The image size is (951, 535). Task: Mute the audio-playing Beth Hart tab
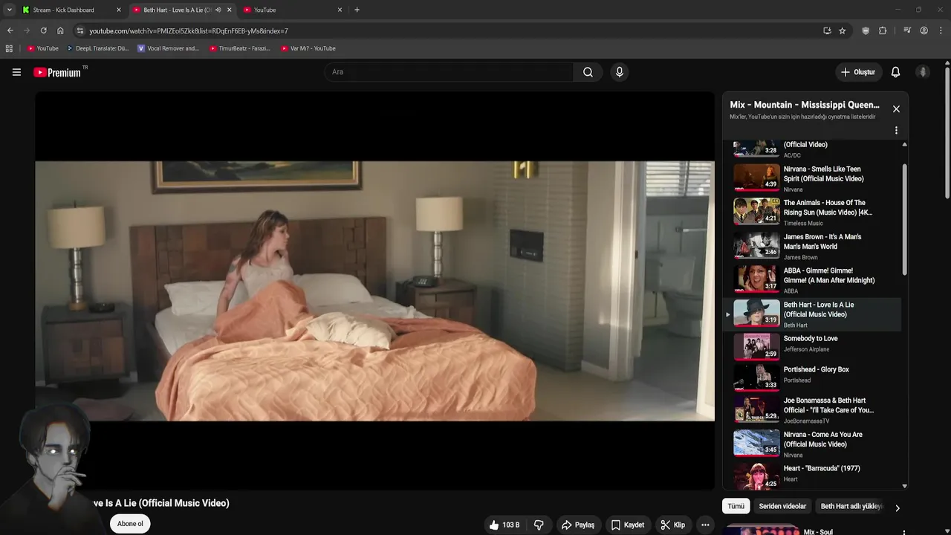[218, 10]
